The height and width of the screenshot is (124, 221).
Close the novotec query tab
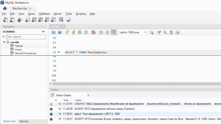63,27
